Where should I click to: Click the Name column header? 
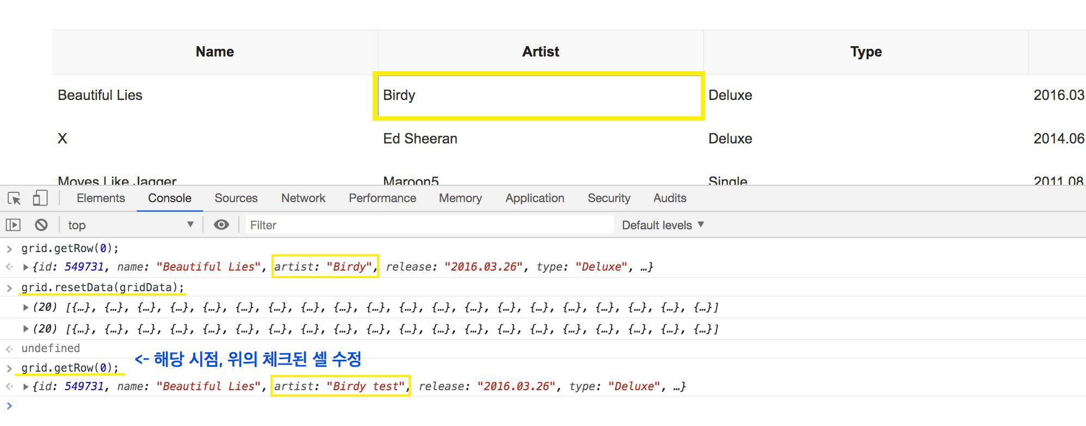tap(215, 52)
